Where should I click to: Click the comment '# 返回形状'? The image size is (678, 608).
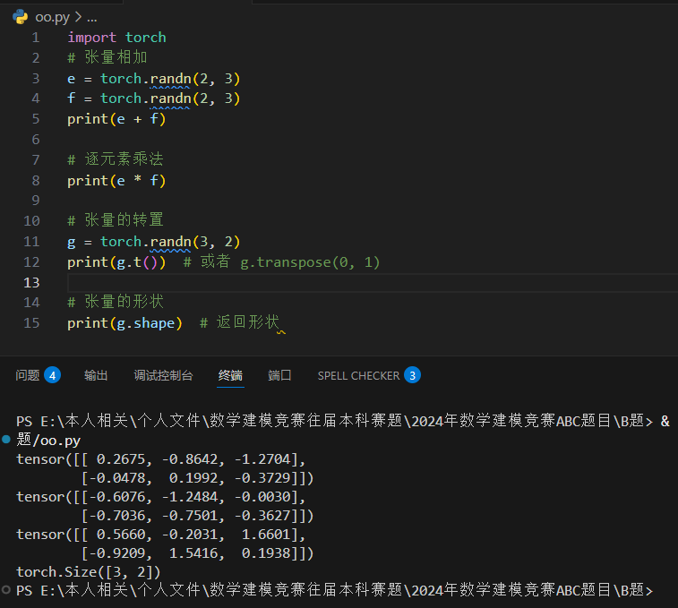[x=239, y=322]
